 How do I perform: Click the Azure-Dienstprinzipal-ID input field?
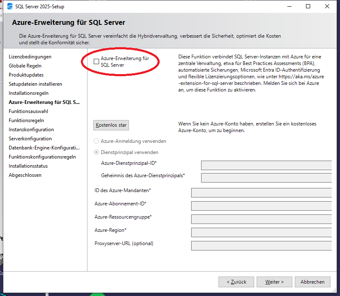(266, 166)
